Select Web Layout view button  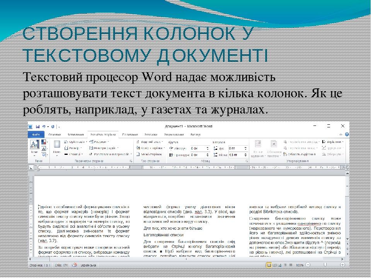click(x=280, y=265)
